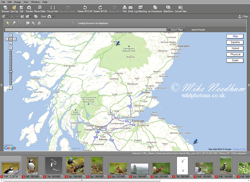Pan the map down
The image size is (250, 182).
pyautogui.click(x=11, y=43)
